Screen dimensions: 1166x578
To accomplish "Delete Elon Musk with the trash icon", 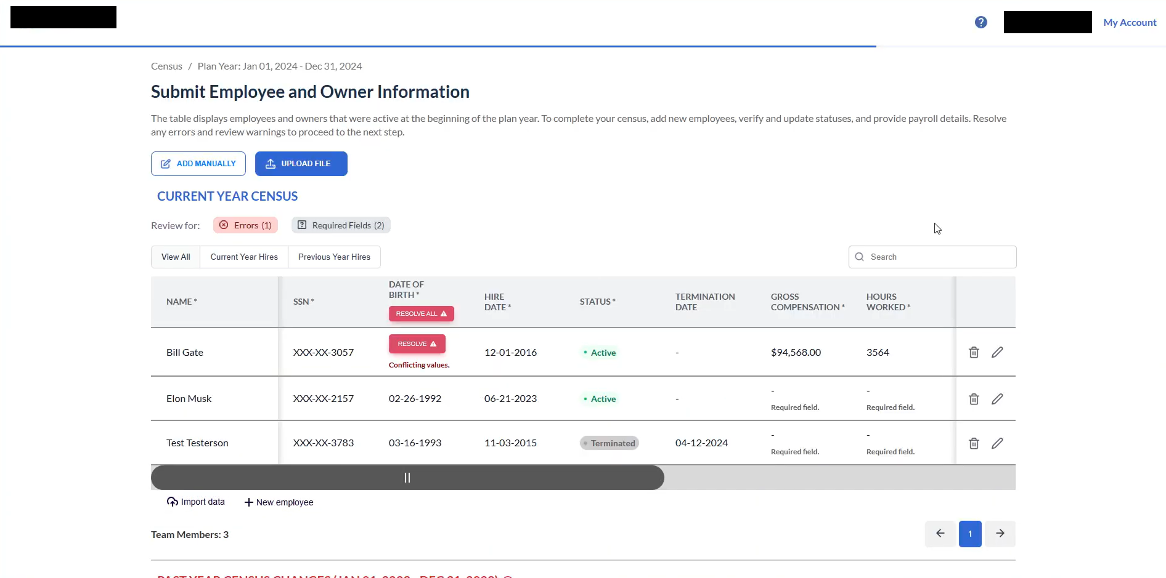I will point(974,398).
